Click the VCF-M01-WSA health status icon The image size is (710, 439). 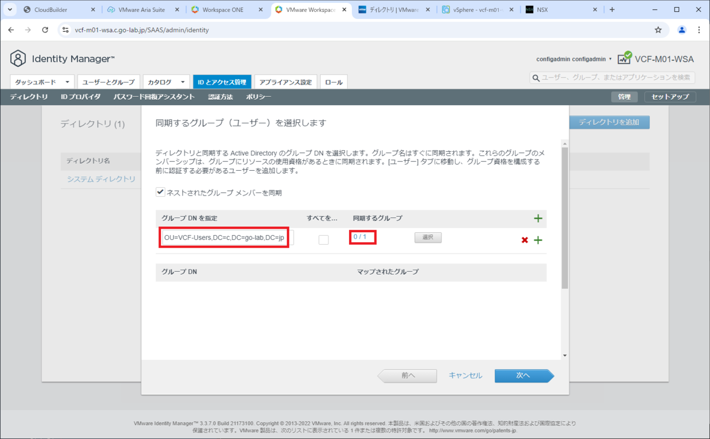[x=624, y=58]
